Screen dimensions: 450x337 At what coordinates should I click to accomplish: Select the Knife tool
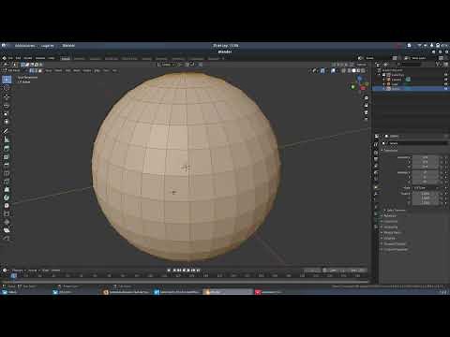tap(7, 181)
